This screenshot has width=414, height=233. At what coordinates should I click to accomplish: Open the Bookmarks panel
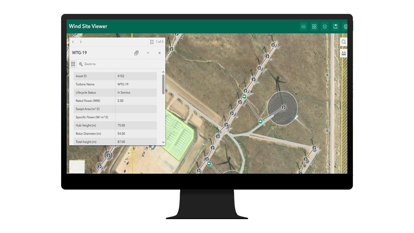pyautogui.click(x=335, y=27)
